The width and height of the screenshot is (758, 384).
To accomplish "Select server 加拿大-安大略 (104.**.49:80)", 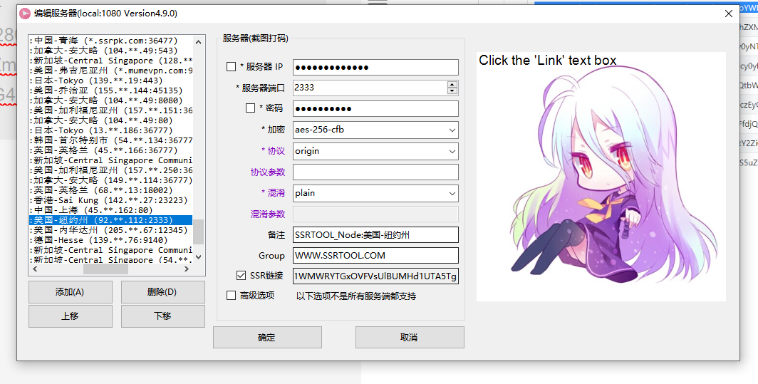I will click(x=111, y=120).
